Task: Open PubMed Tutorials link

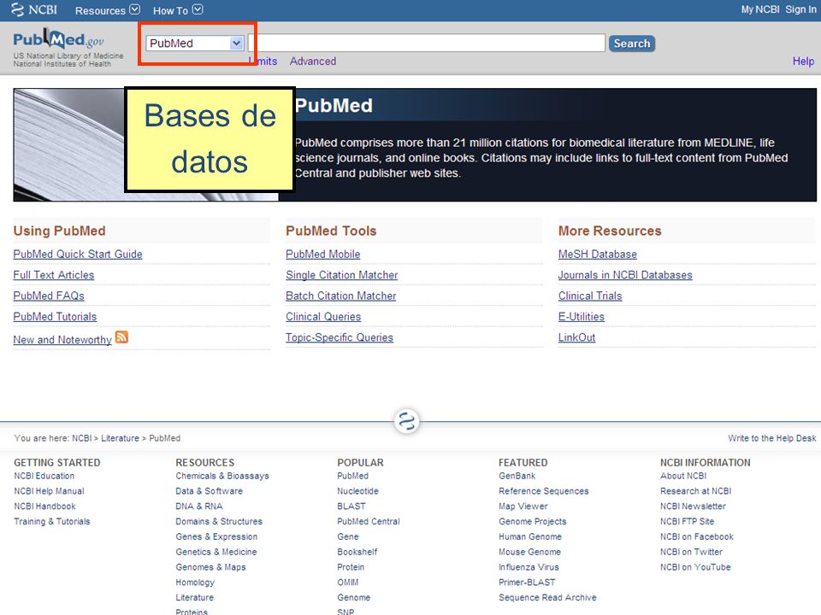Action: point(55,317)
